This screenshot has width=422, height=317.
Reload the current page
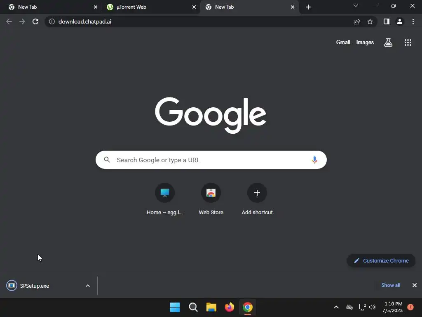point(35,21)
